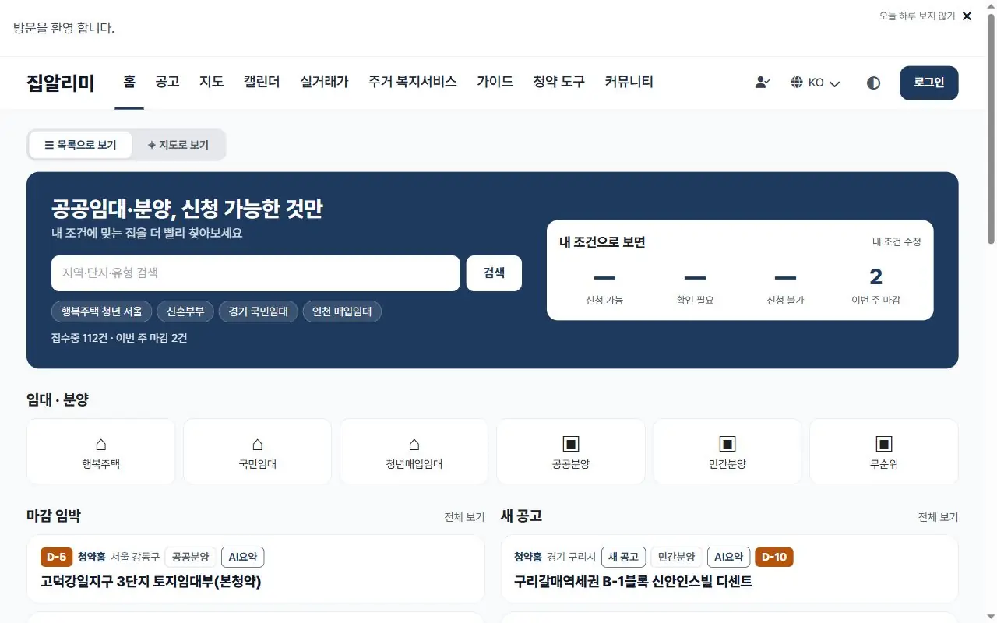Select the 행복주택 청년 서울 chip
This screenshot has height=623, width=997.
[x=102, y=312]
